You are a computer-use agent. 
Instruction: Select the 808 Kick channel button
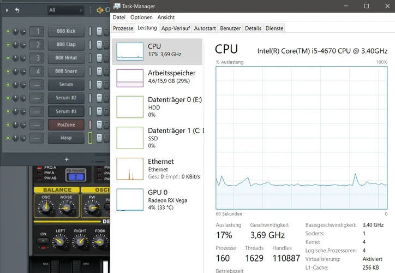(66, 31)
